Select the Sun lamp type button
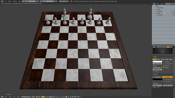The height and width of the screenshot is (98, 175). tap(159, 59)
